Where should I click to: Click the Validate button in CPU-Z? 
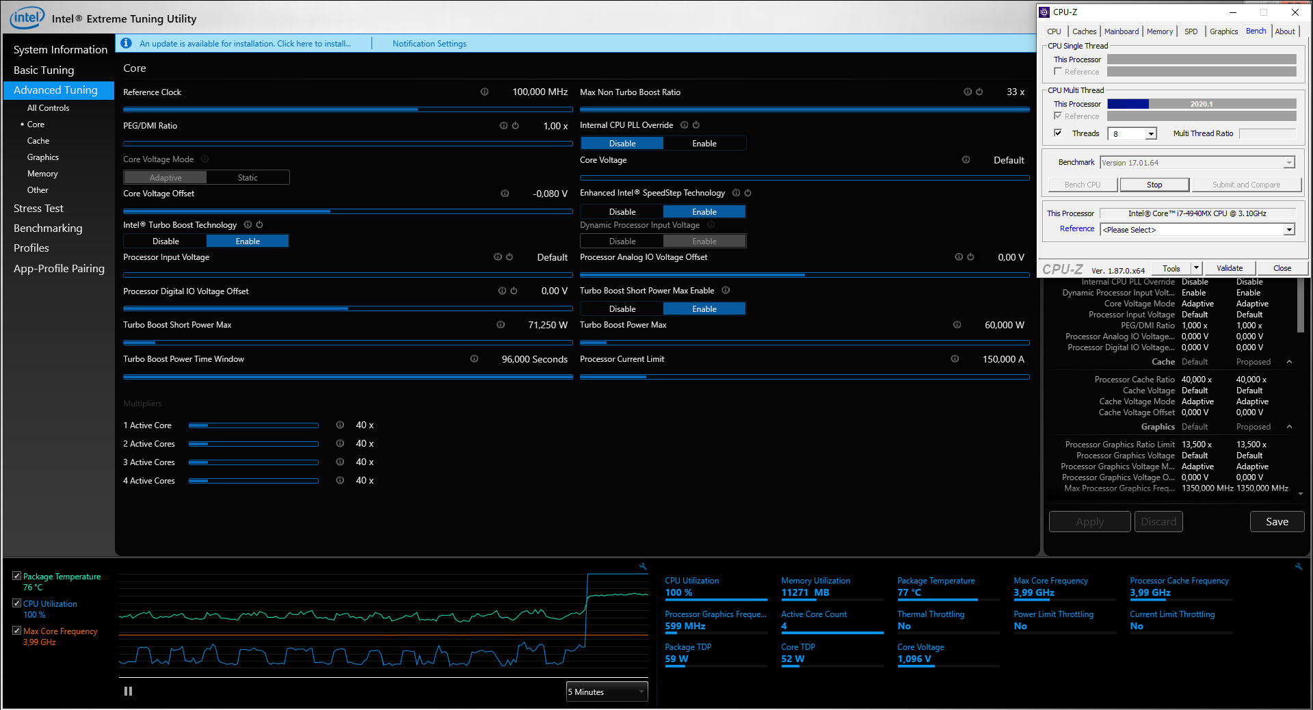(1229, 268)
